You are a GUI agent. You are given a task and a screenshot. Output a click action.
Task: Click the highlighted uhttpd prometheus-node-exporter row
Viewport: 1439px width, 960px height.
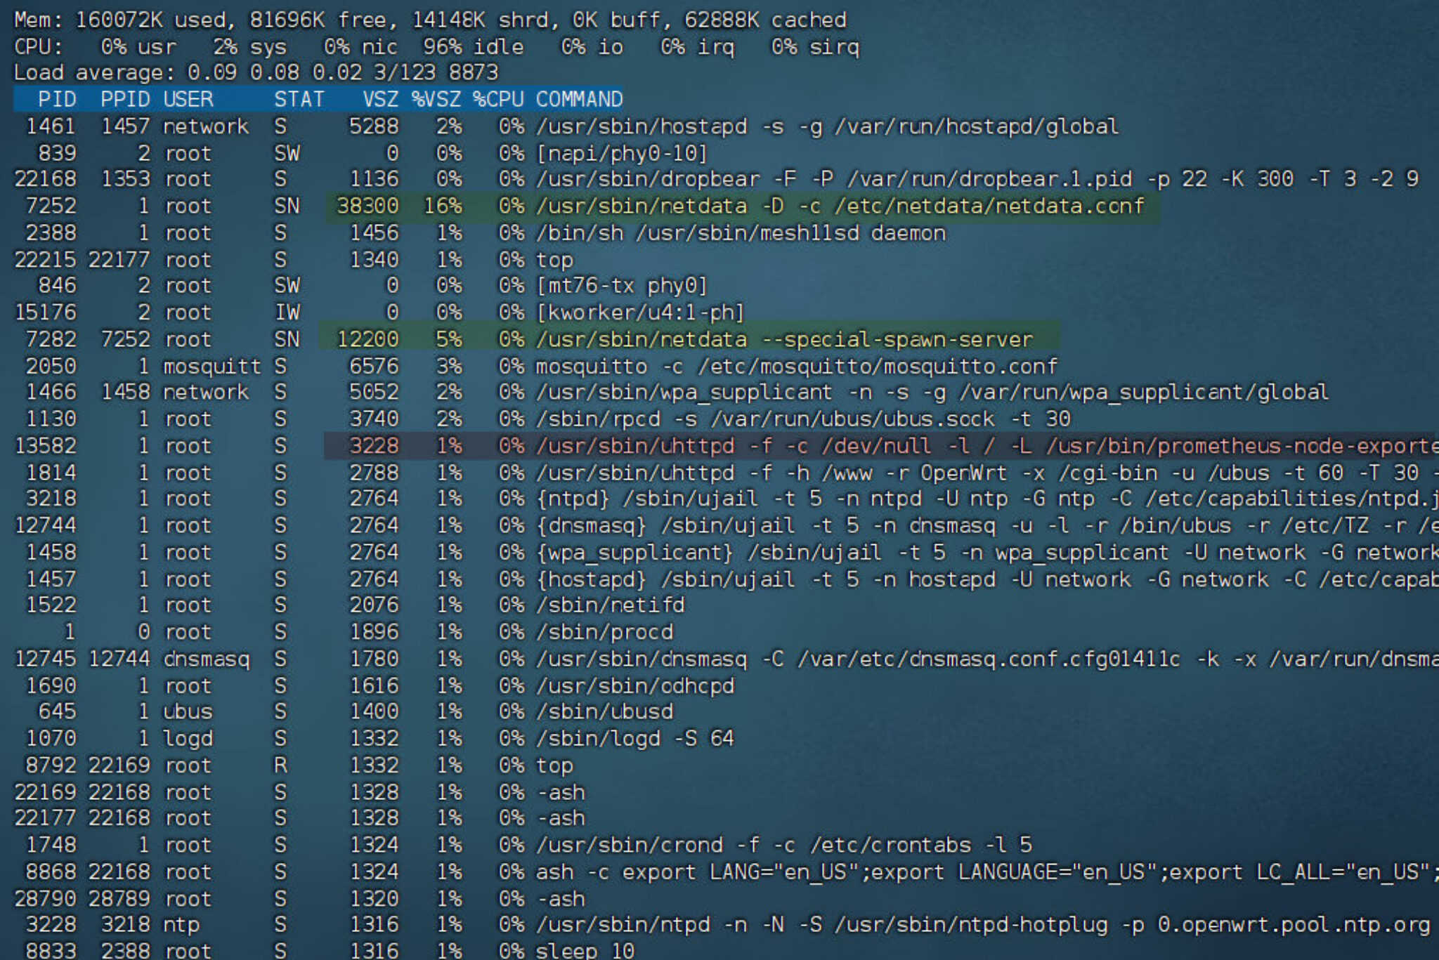pos(843,445)
